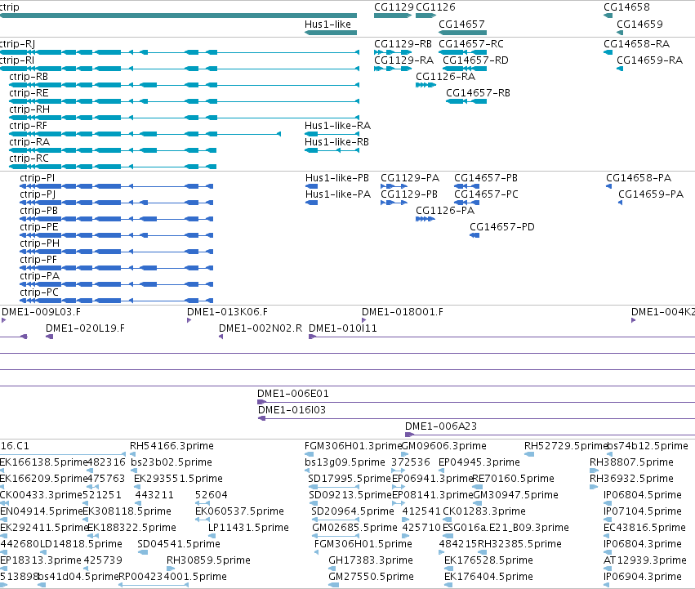This screenshot has width=695, height=589.
Task: Click transcript CG1129-RB
Action: (393, 52)
